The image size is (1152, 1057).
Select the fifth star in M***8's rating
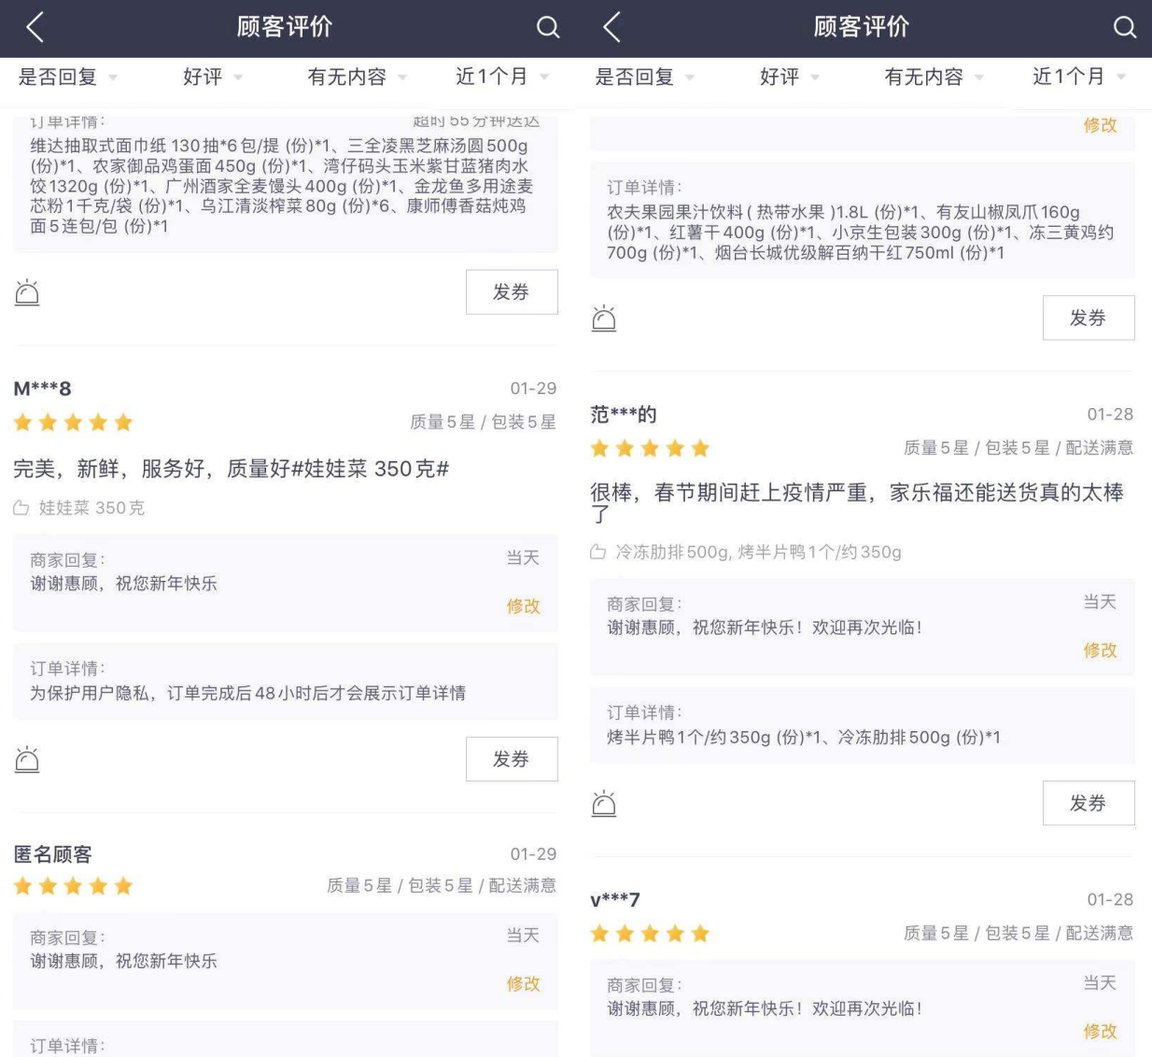coord(122,422)
